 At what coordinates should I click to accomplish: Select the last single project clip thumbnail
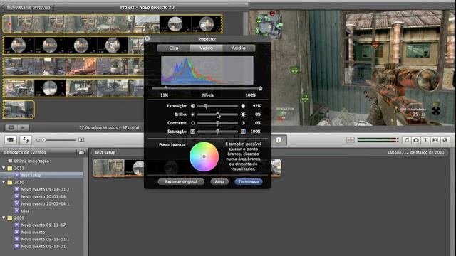point(19,109)
